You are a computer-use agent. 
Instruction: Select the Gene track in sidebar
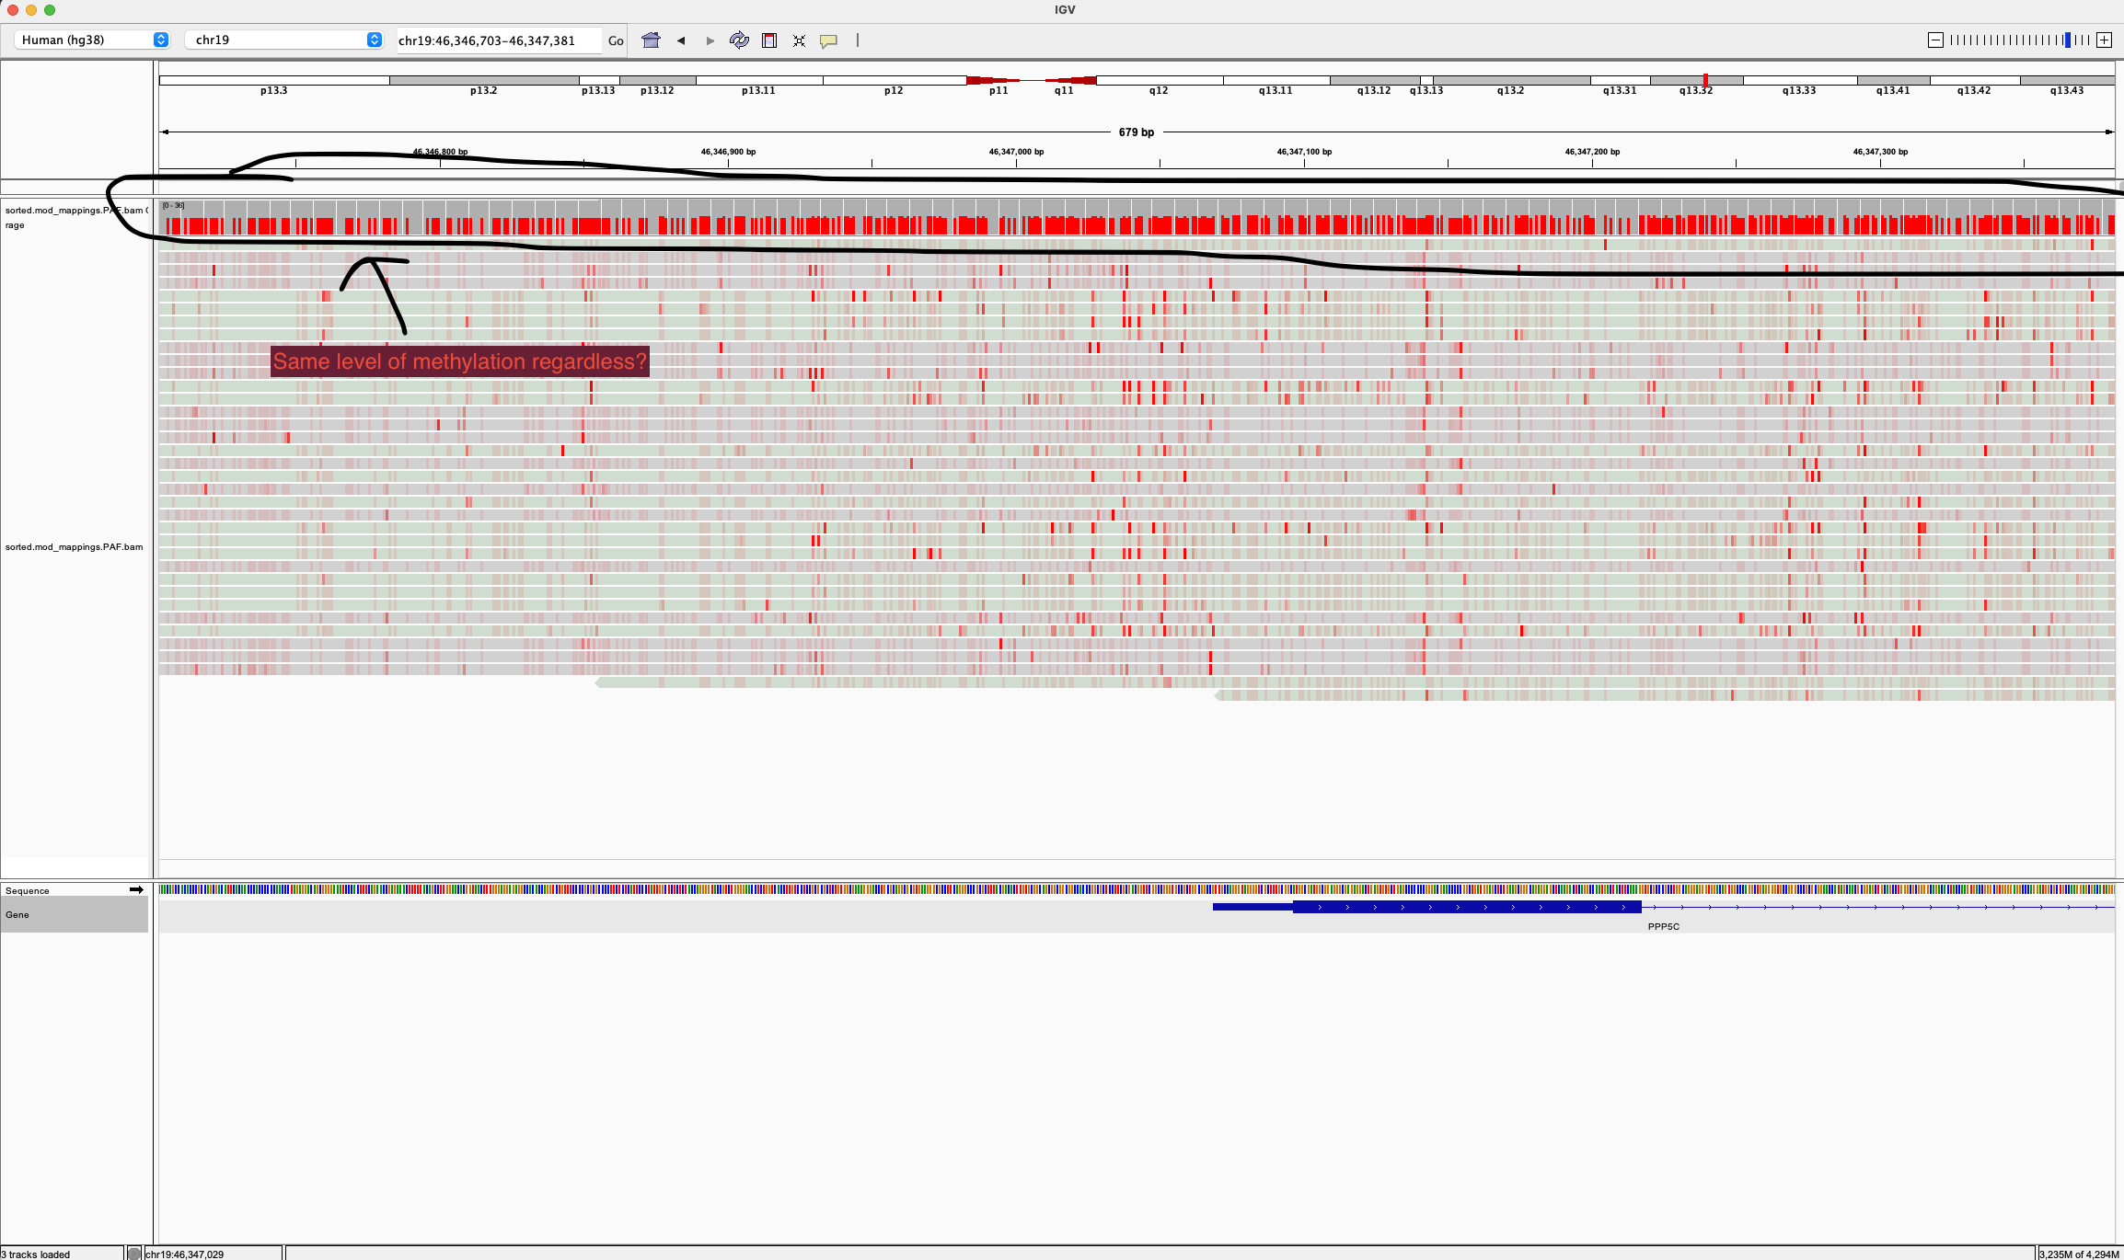click(16, 914)
